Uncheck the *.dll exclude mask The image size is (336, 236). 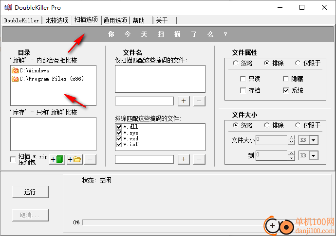[x=119, y=127]
